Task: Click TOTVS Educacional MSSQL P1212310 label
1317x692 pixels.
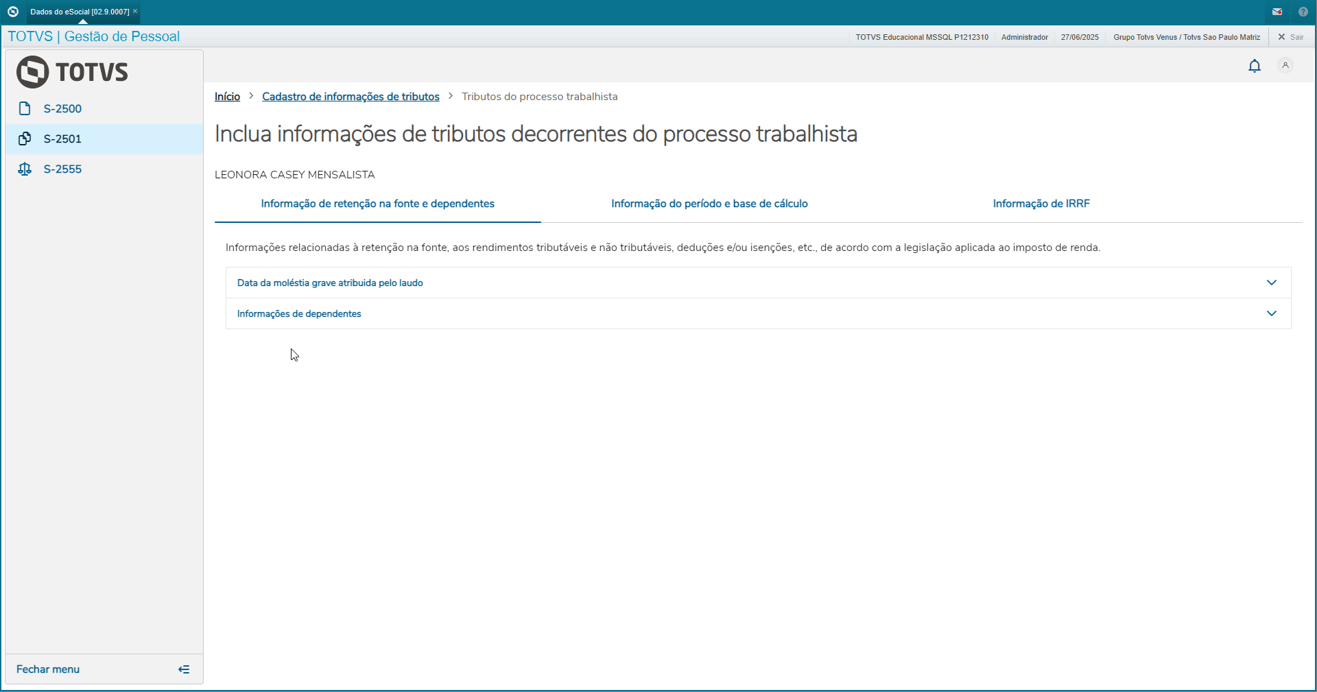Action: tap(922, 37)
